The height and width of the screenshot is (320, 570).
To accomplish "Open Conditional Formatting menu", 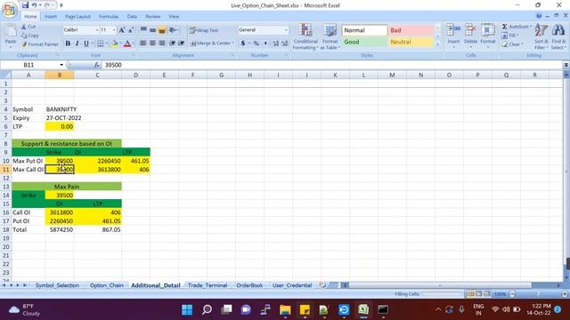I will 305,36.
